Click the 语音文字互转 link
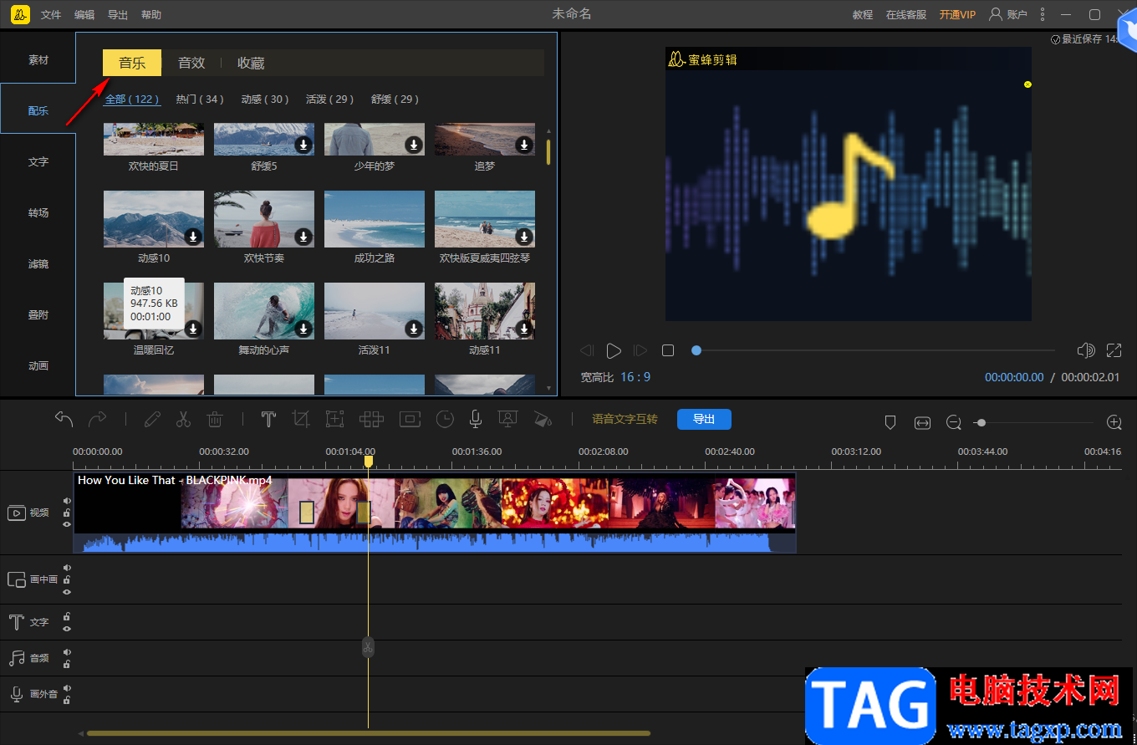This screenshot has width=1137, height=745. tap(625, 419)
